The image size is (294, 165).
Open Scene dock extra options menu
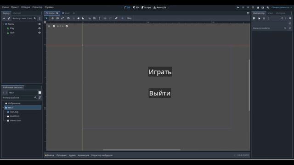click(x=40, y=18)
